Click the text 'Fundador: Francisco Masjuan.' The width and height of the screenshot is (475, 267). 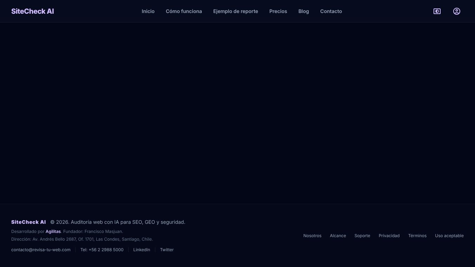(93, 232)
